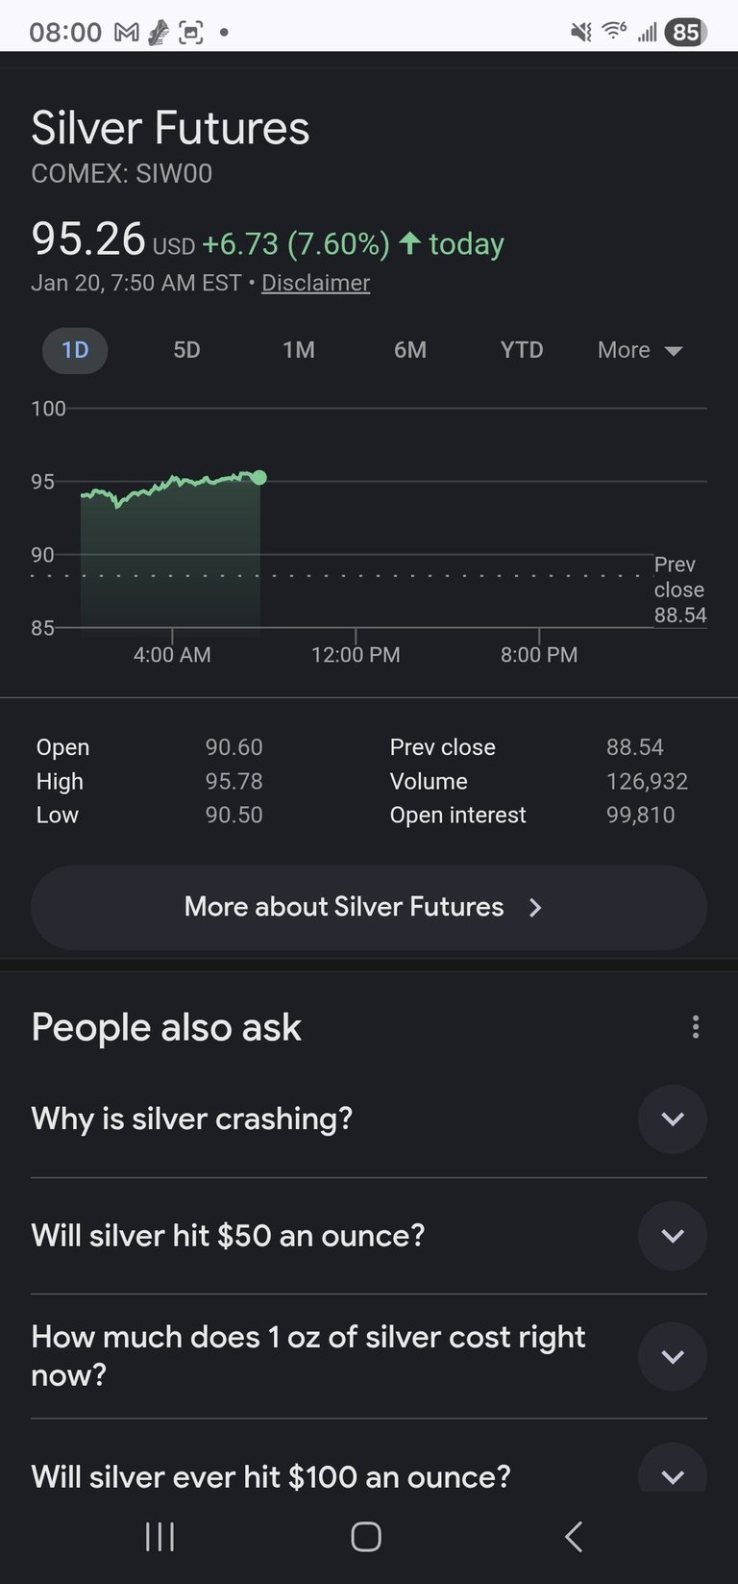Open the More time range dropdown
The image size is (738, 1584).
[640, 350]
